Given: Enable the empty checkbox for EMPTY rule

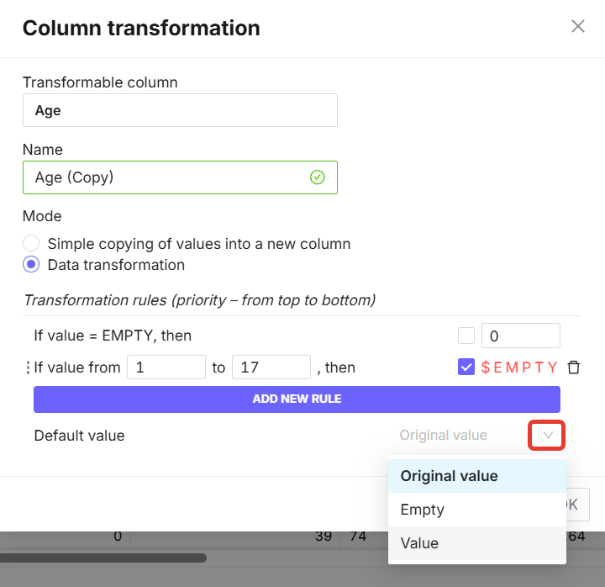Looking at the screenshot, I should (466, 336).
